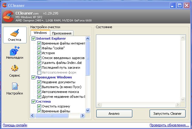Click version text v1.29.295
The image size is (192, 129).
[x=51, y=13]
